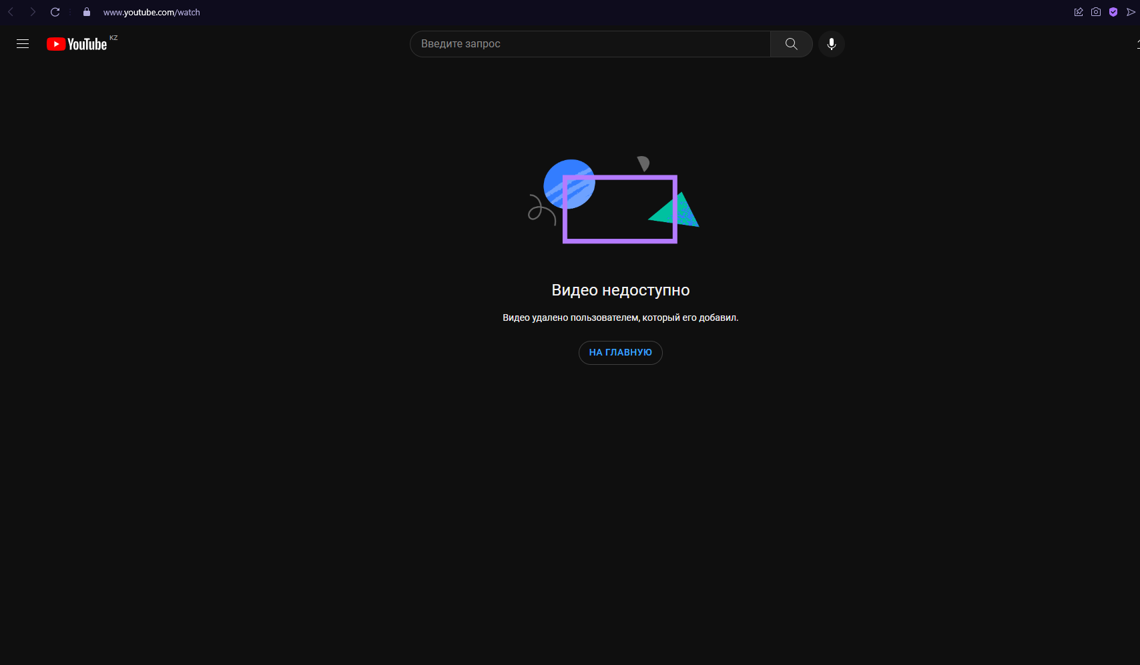1140x665 pixels.
Task: Click the partially visible icon at right edge of YouTube header
Action: click(x=1137, y=44)
